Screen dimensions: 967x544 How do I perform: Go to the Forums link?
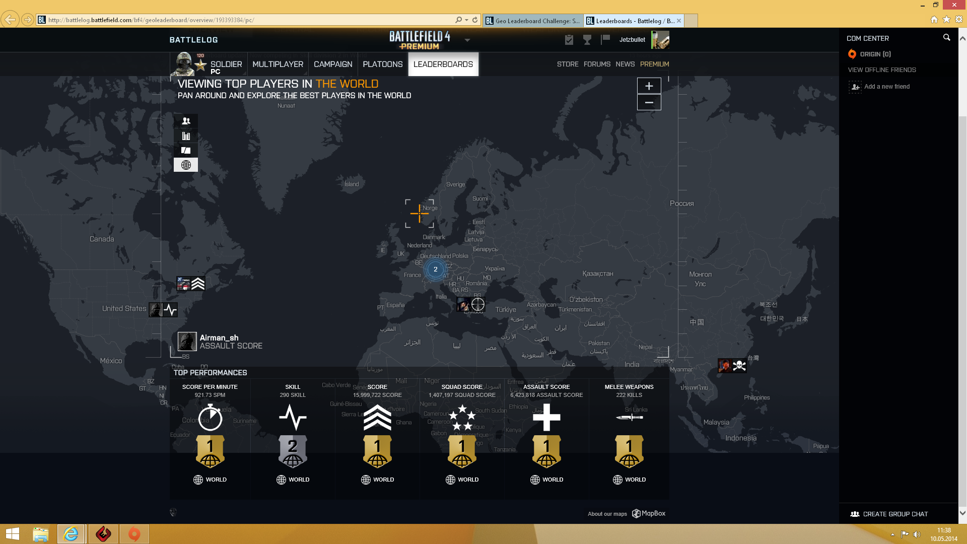[597, 64]
